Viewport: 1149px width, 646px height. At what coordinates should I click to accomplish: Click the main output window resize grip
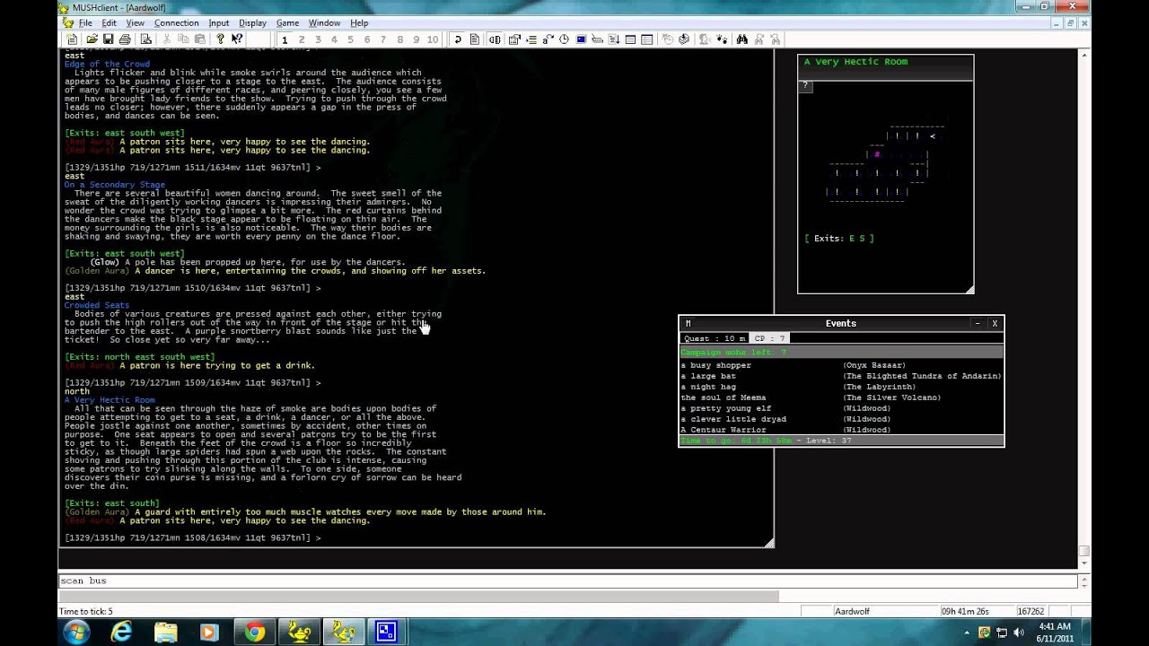[x=769, y=543]
